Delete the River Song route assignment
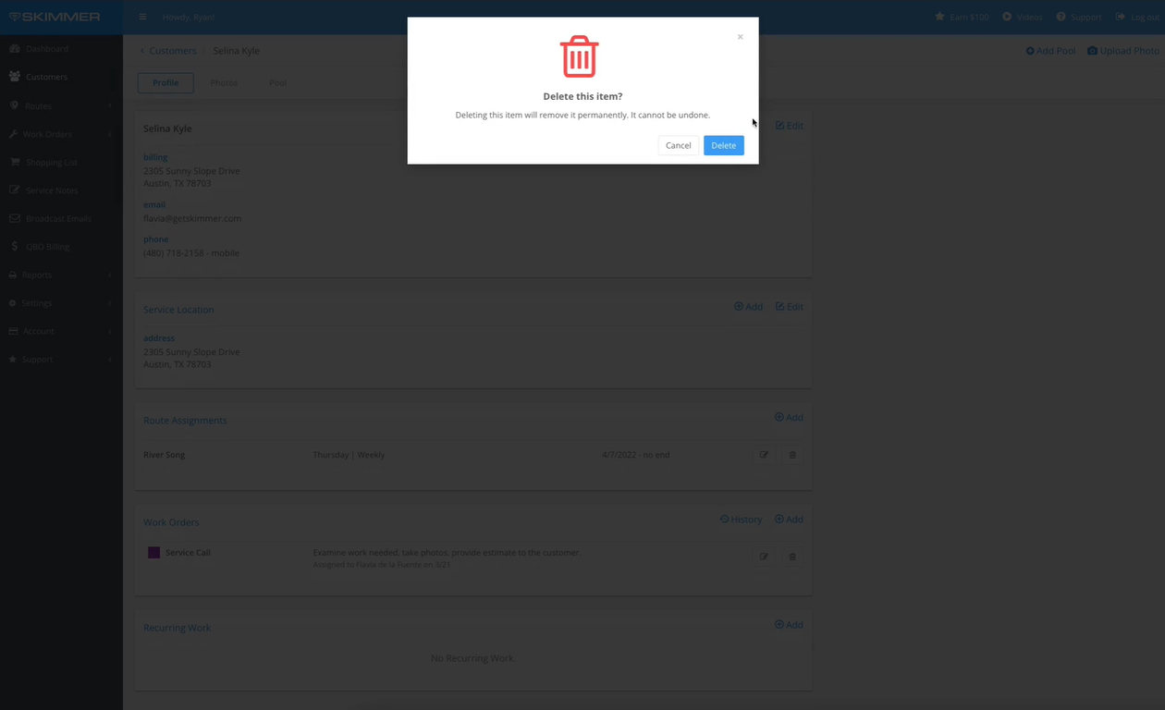 point(792,455)
